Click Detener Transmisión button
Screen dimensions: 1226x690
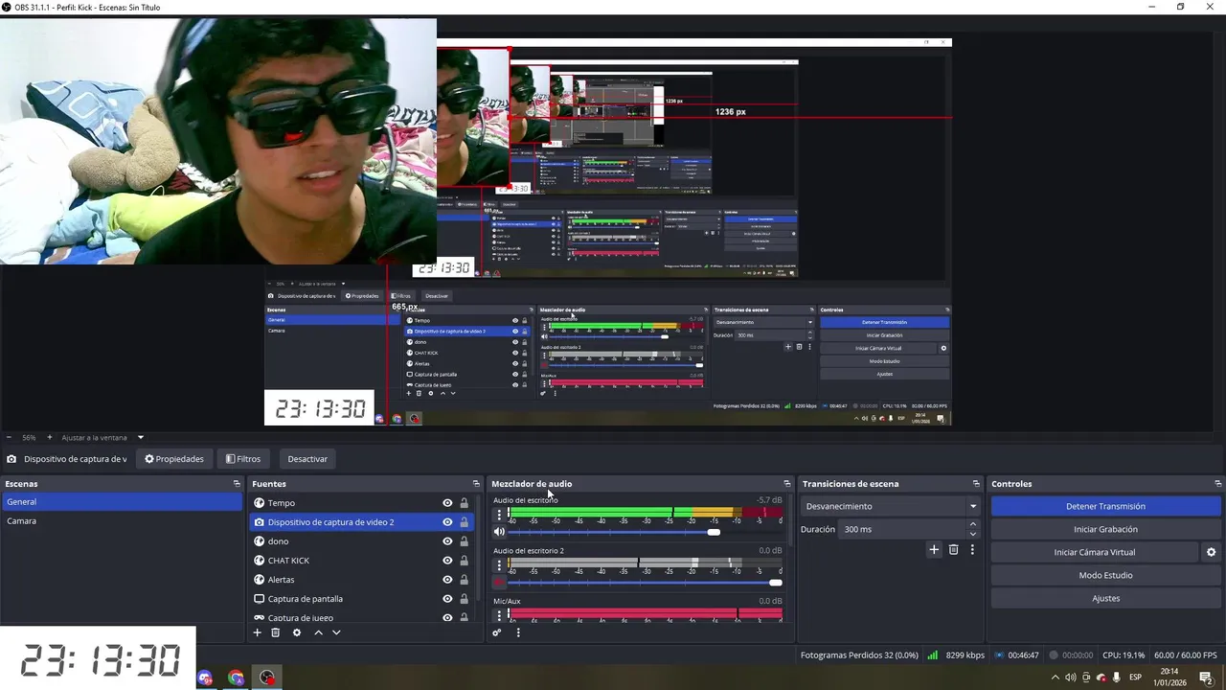click(x=1105, y=506)
